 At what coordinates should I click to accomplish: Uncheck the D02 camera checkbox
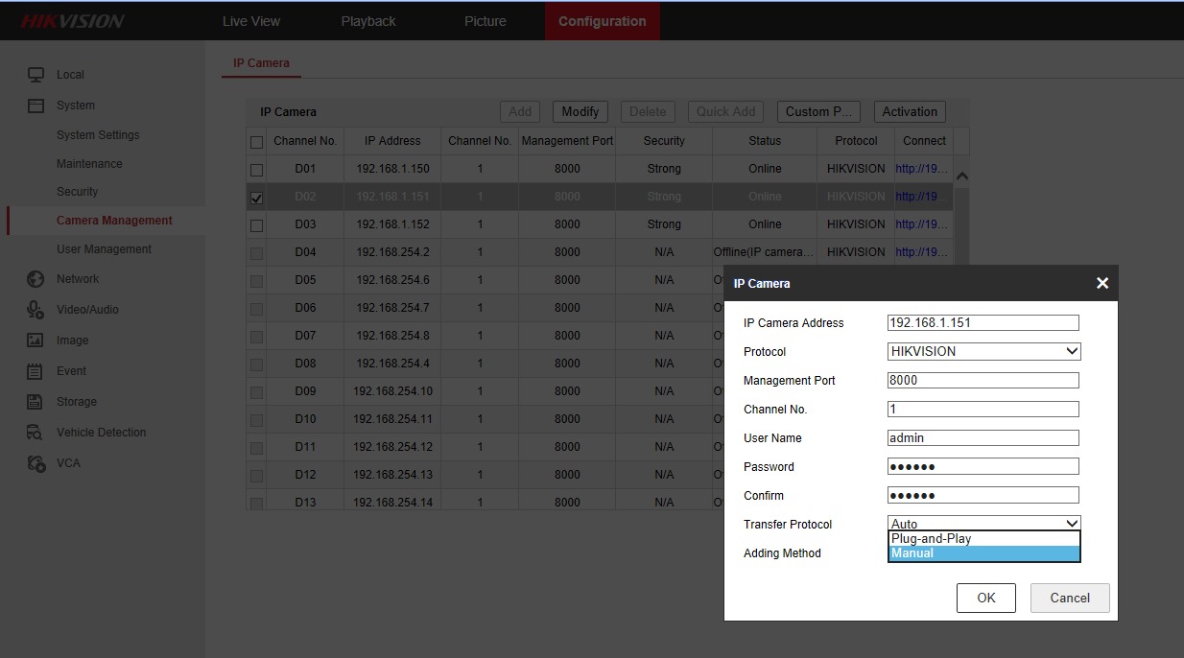point(256,198)
